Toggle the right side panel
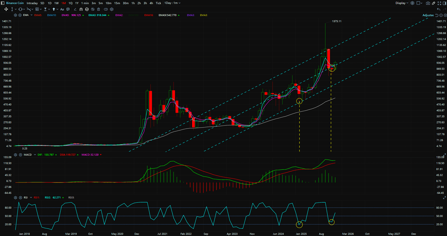Screen dimensions: 447x236 tap(444, 3)
